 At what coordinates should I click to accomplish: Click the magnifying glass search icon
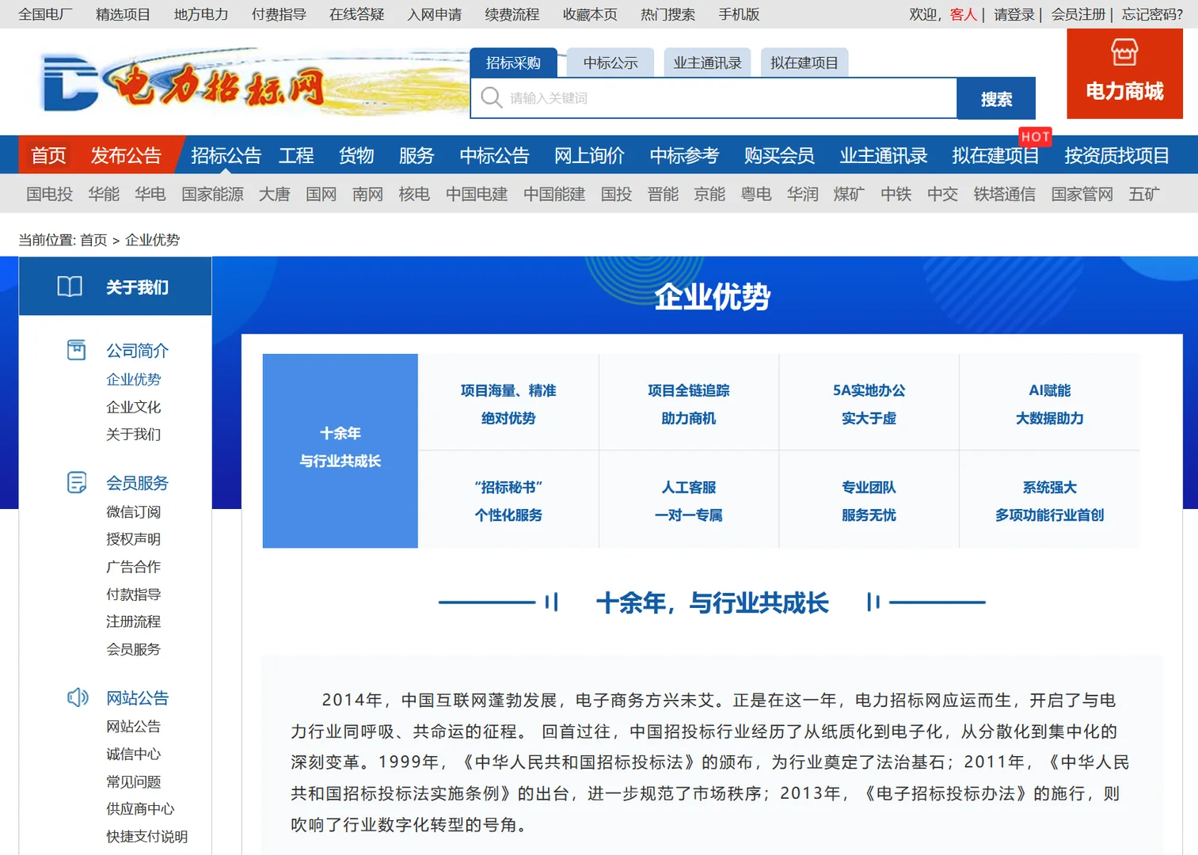492,98
